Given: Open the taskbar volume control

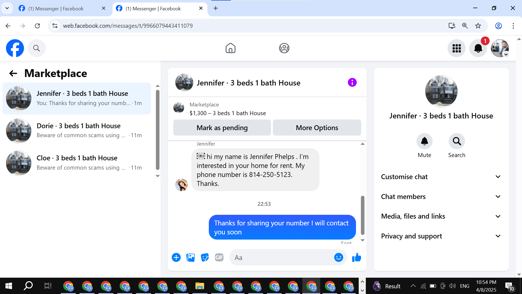Looking at the screenshot, I should pos(452,286).
